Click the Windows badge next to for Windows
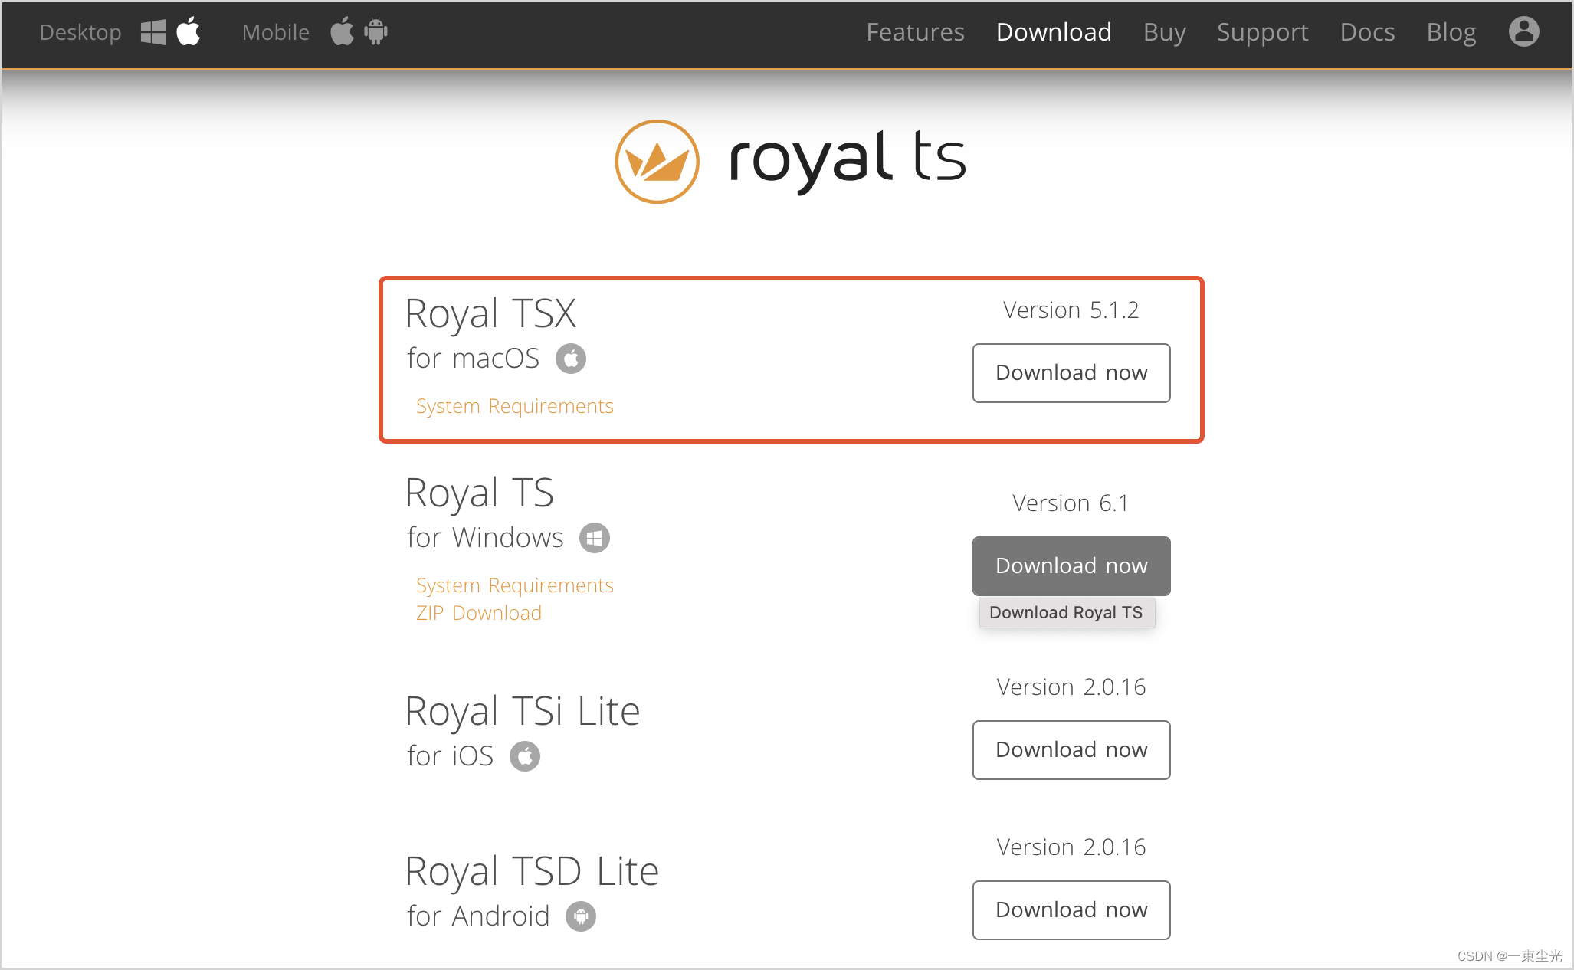 coord(595,538)
